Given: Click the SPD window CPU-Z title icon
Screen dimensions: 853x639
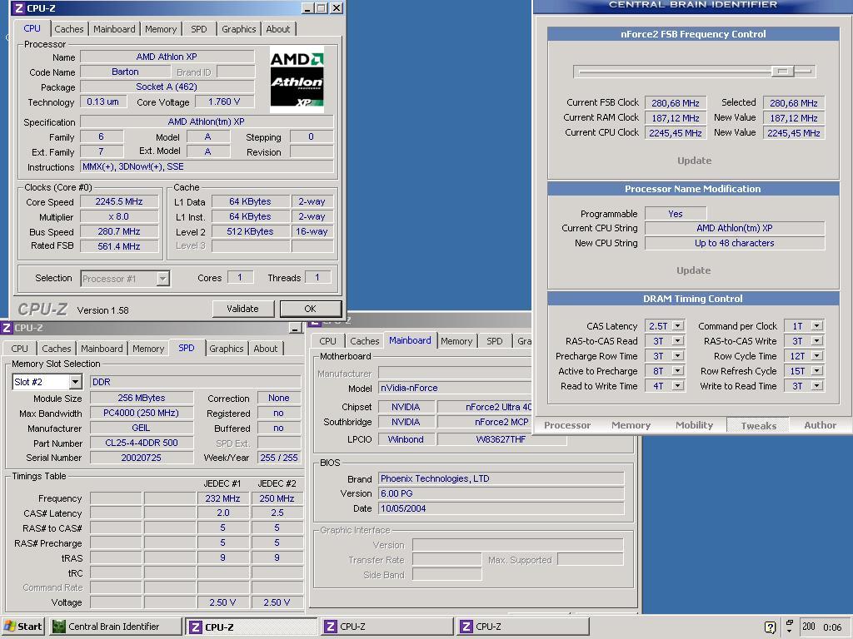Looking at the screenshot, I should (7, 328).
